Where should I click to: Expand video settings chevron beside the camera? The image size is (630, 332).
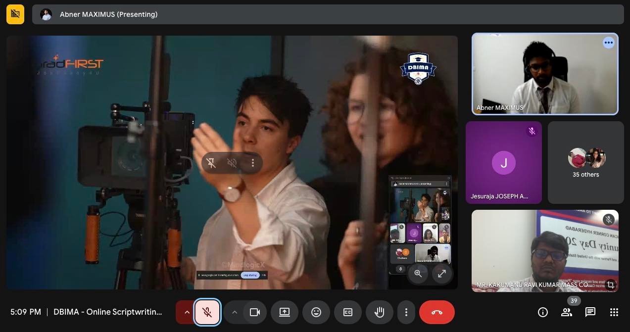235,312
